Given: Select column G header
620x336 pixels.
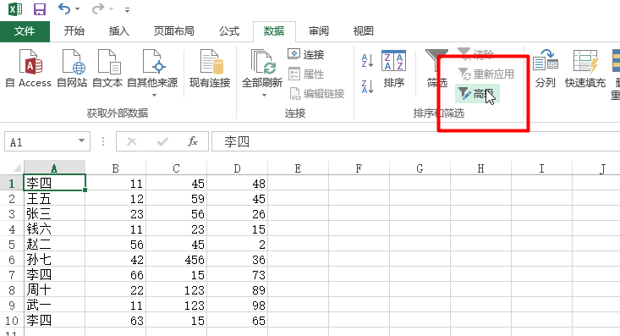Looking at the screenshot, I should 420,168.
